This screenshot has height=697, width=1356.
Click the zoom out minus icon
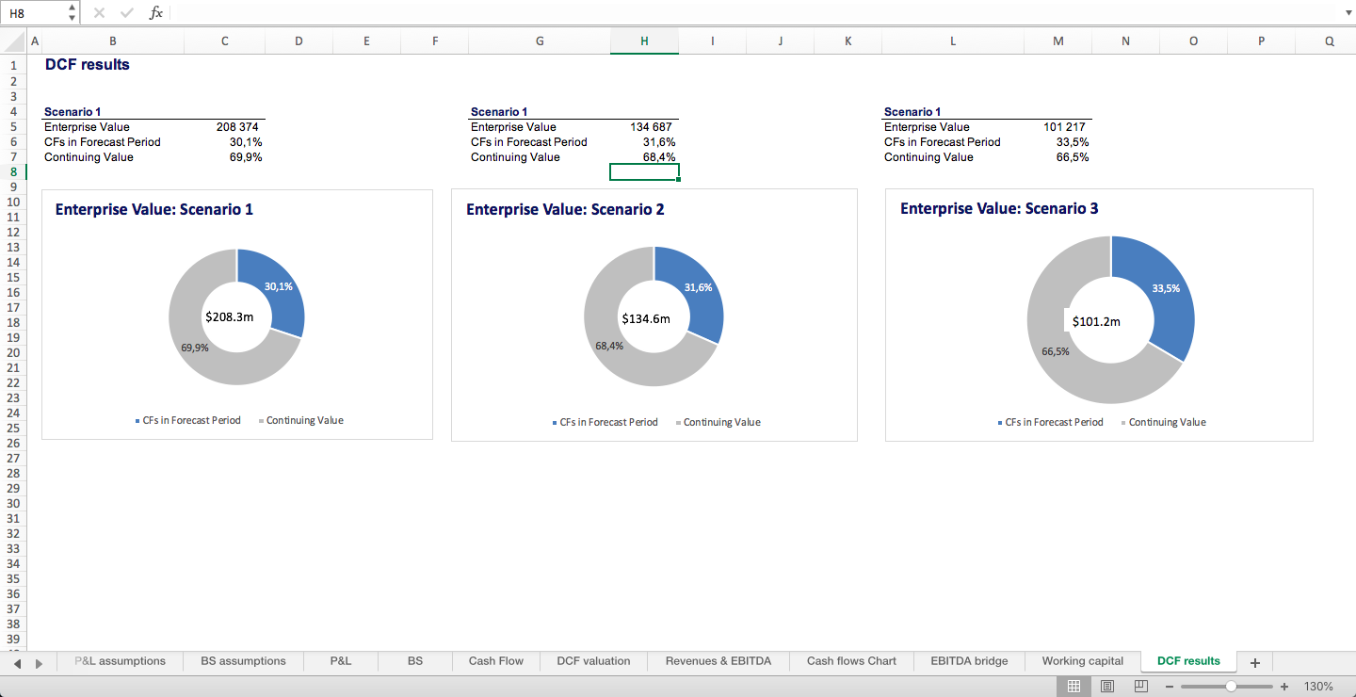pyautogui.click(x=1170, y=687)
